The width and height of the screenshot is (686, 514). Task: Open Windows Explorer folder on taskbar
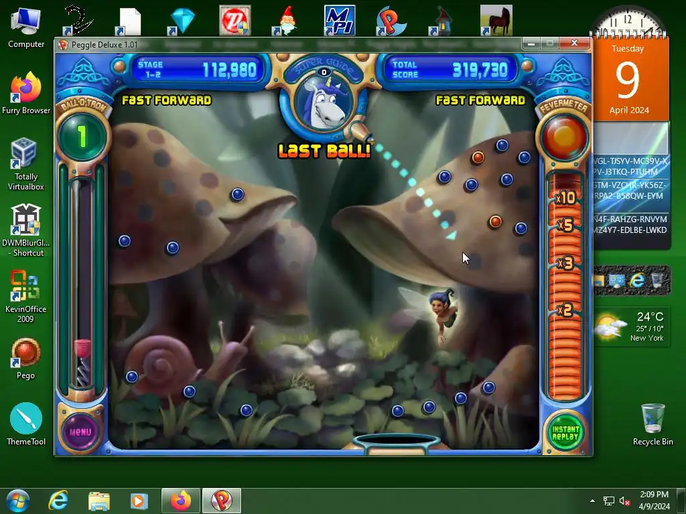pyautogui.click(x=99, y=501)
